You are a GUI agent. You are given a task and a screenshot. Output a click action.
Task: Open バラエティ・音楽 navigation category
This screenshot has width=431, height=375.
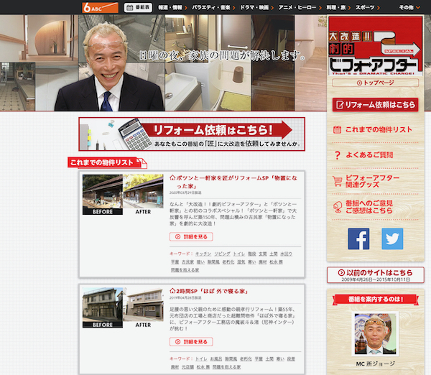(213, 7)
